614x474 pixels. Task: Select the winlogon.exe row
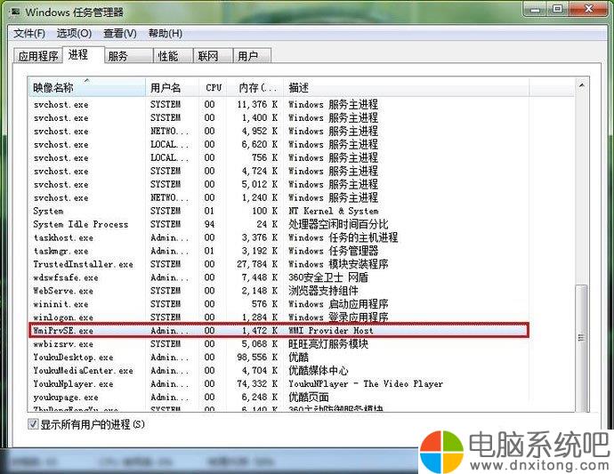tap(278, 317)
